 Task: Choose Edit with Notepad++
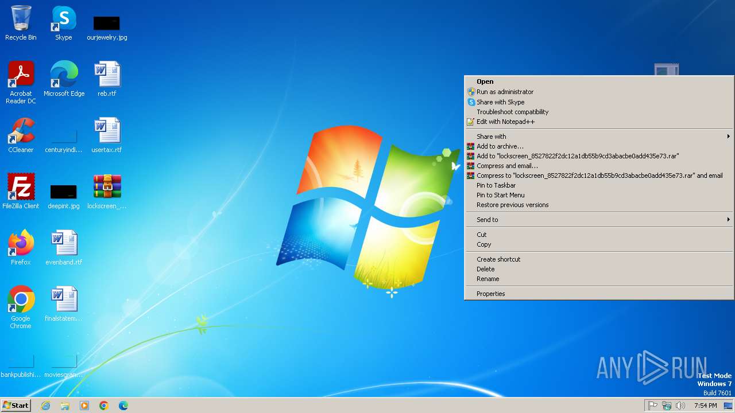599,122
